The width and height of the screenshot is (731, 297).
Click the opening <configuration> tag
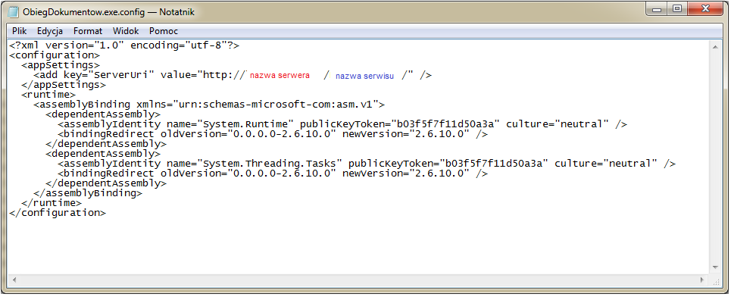coord(55,55)
